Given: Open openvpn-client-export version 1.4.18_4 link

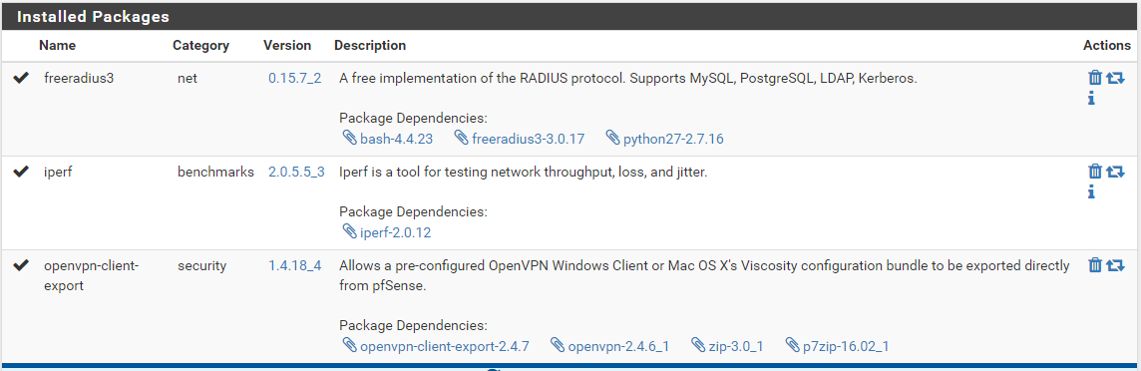Looking at the screenshot, I should click(294, 266).
